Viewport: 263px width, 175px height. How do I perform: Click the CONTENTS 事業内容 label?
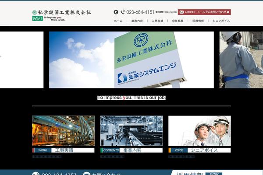131,150
